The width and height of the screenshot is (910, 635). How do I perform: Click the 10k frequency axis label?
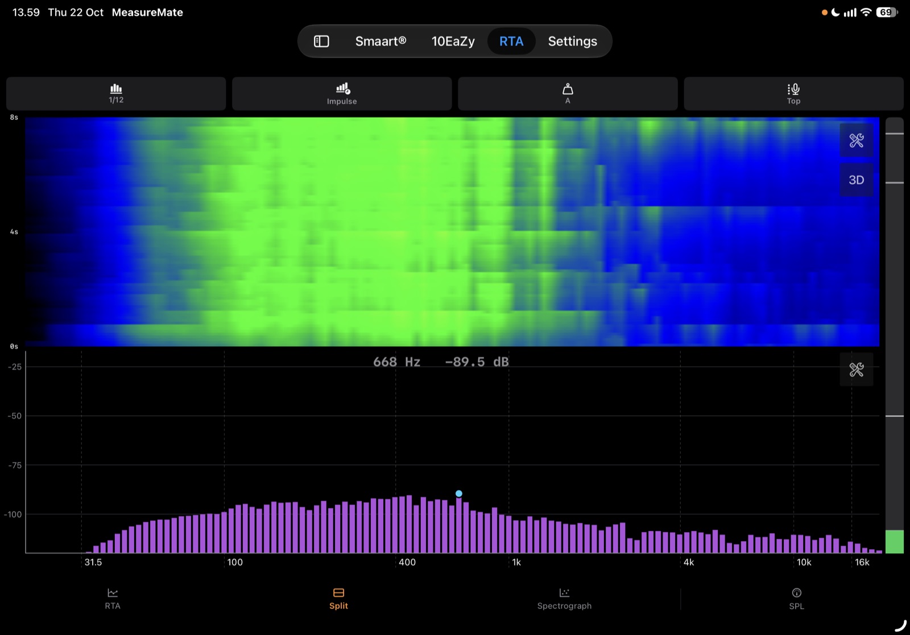click(x=804, y=562)
